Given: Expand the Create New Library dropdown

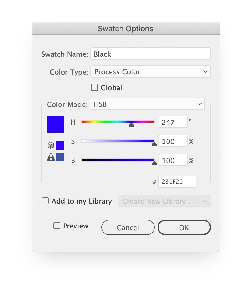Looking at the screenshot, I should tap(164, 201).
